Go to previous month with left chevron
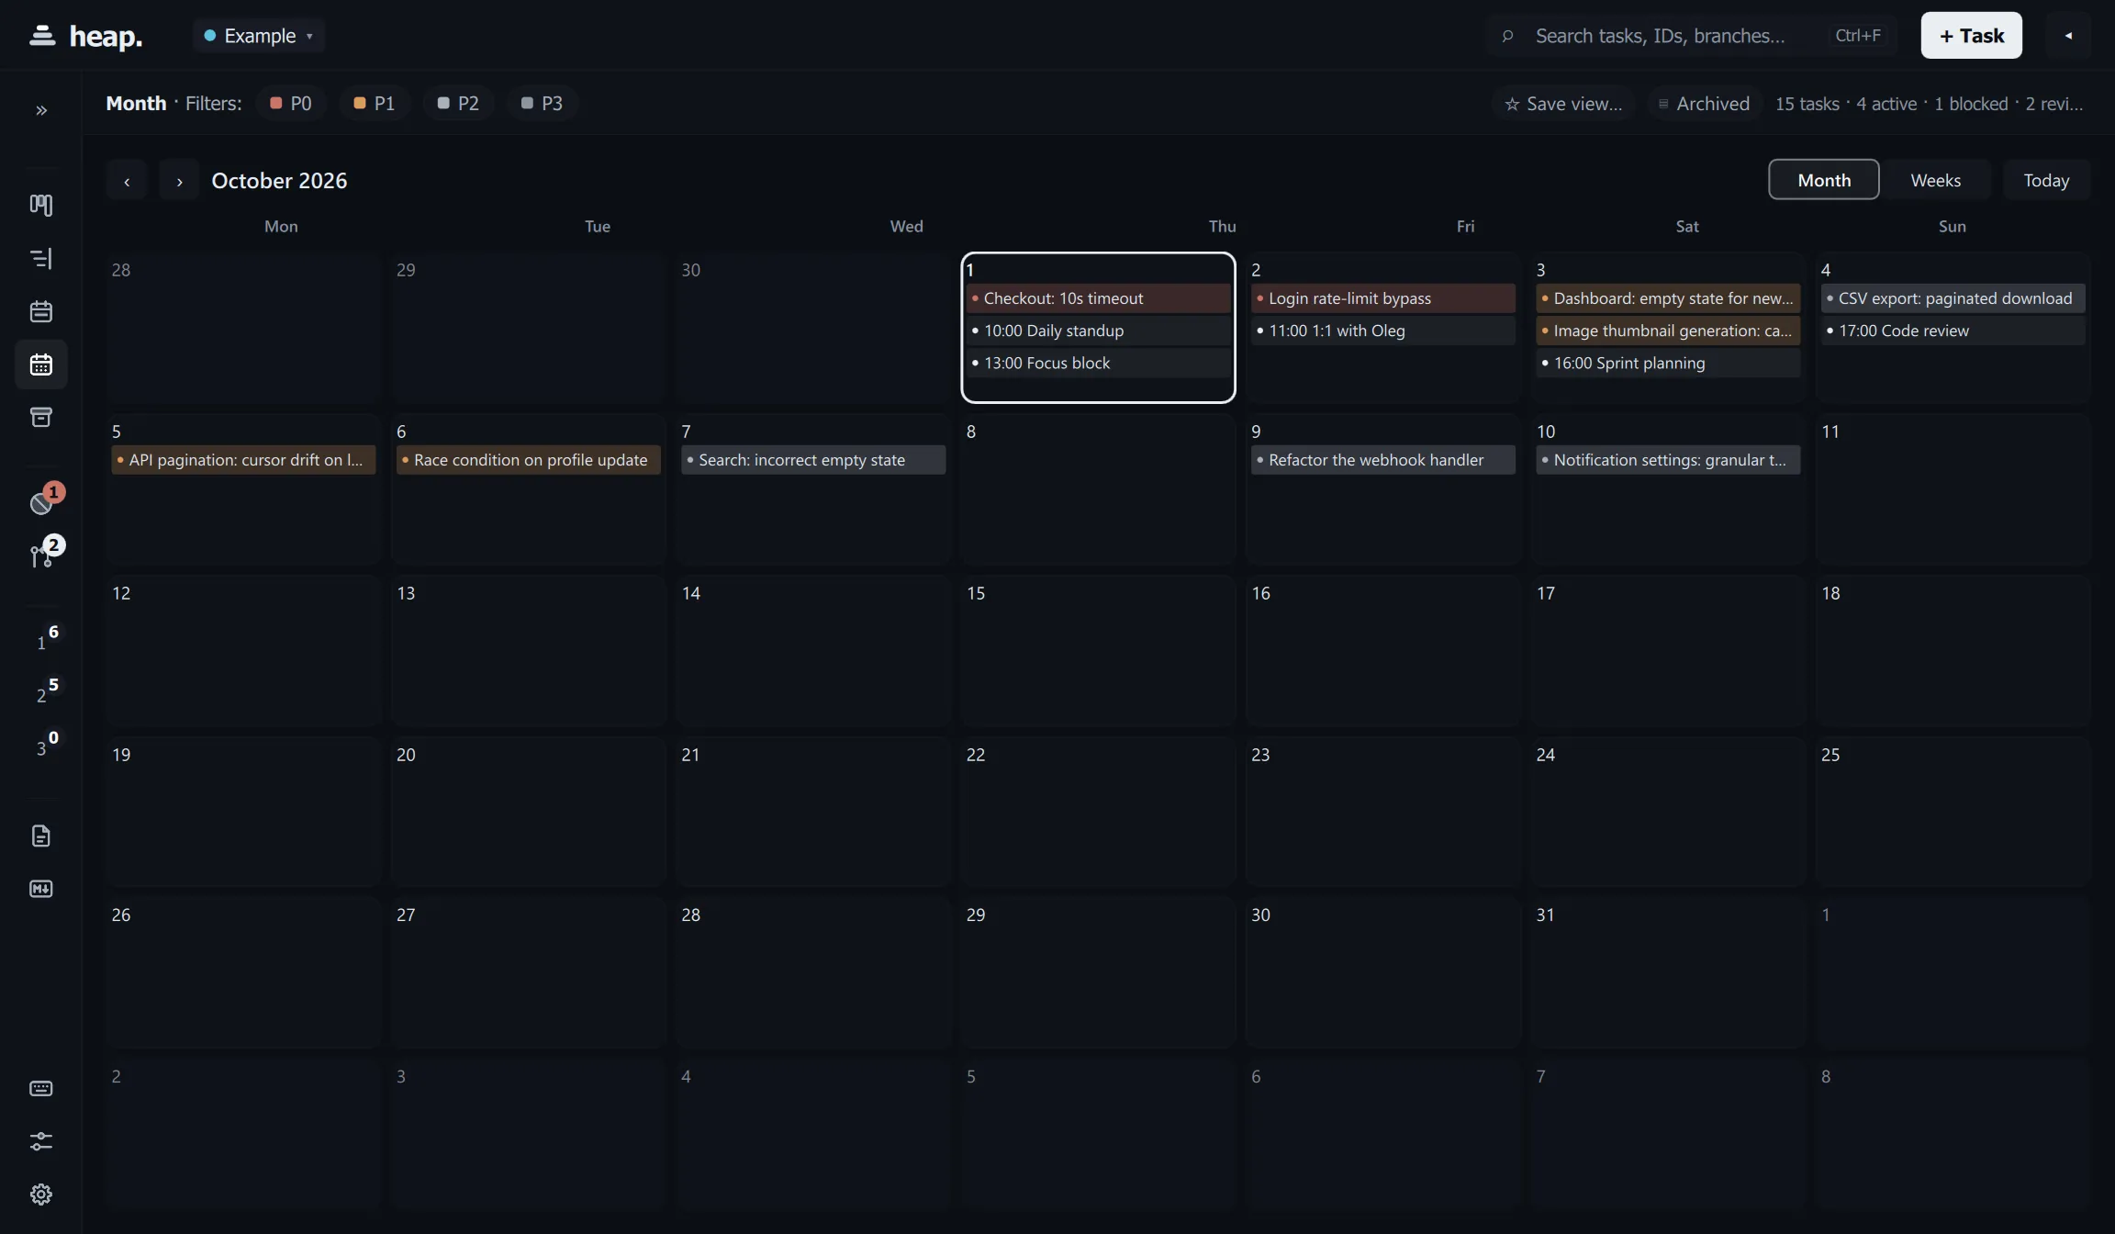This screenshot has width=2115, height=1234. coord(127,180)
